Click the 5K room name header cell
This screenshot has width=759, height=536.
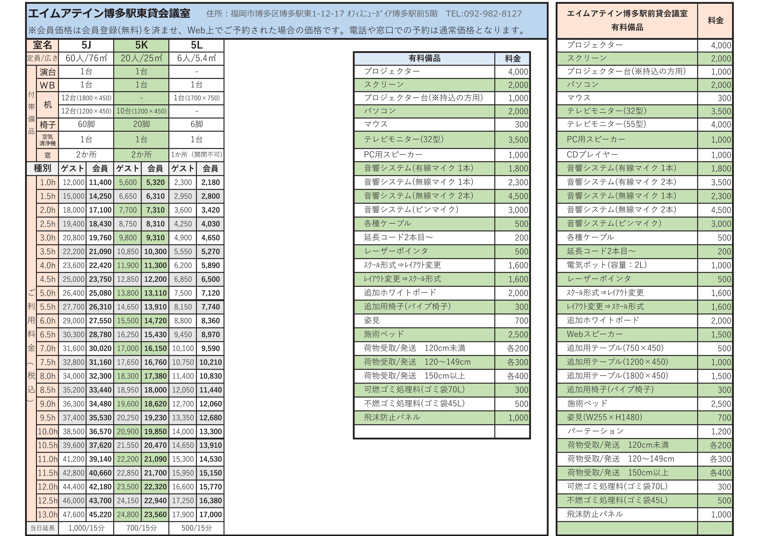141,45
